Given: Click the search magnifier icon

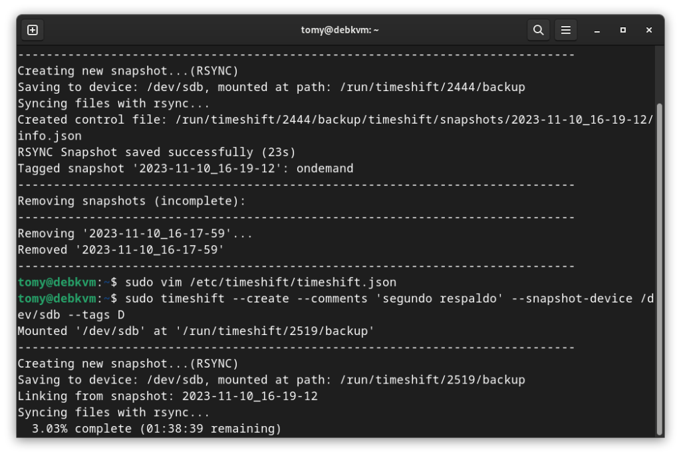Looking at the screenshot, I should (539, 30).
